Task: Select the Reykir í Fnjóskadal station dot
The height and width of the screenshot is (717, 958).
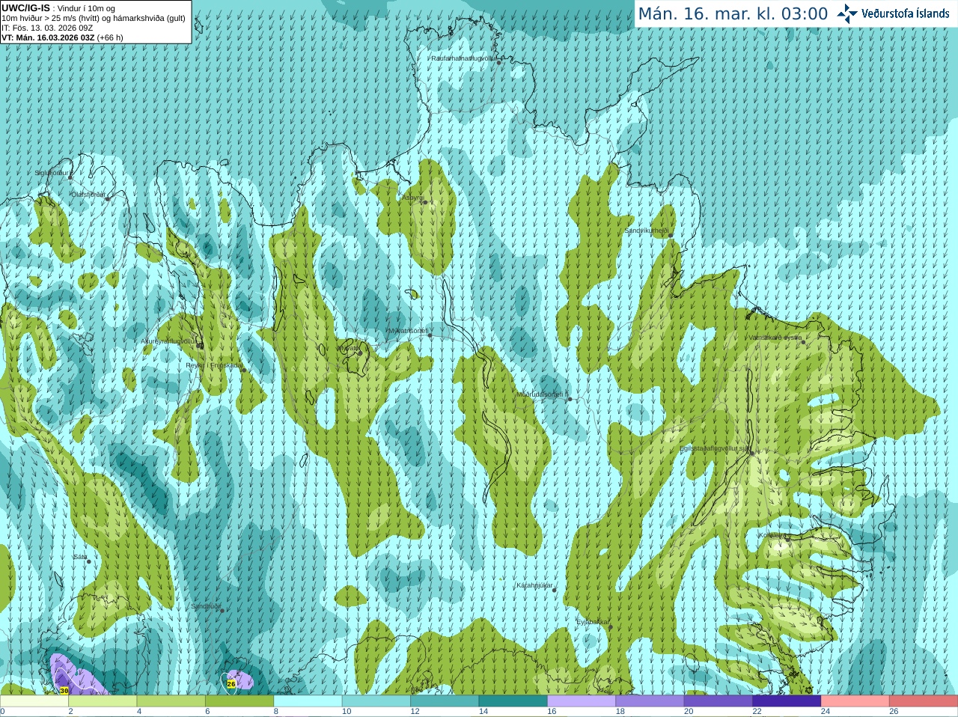Action: [x=243, y=370]
